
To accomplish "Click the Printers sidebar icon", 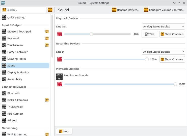I will pyautogui.click(x=4, y=120).
